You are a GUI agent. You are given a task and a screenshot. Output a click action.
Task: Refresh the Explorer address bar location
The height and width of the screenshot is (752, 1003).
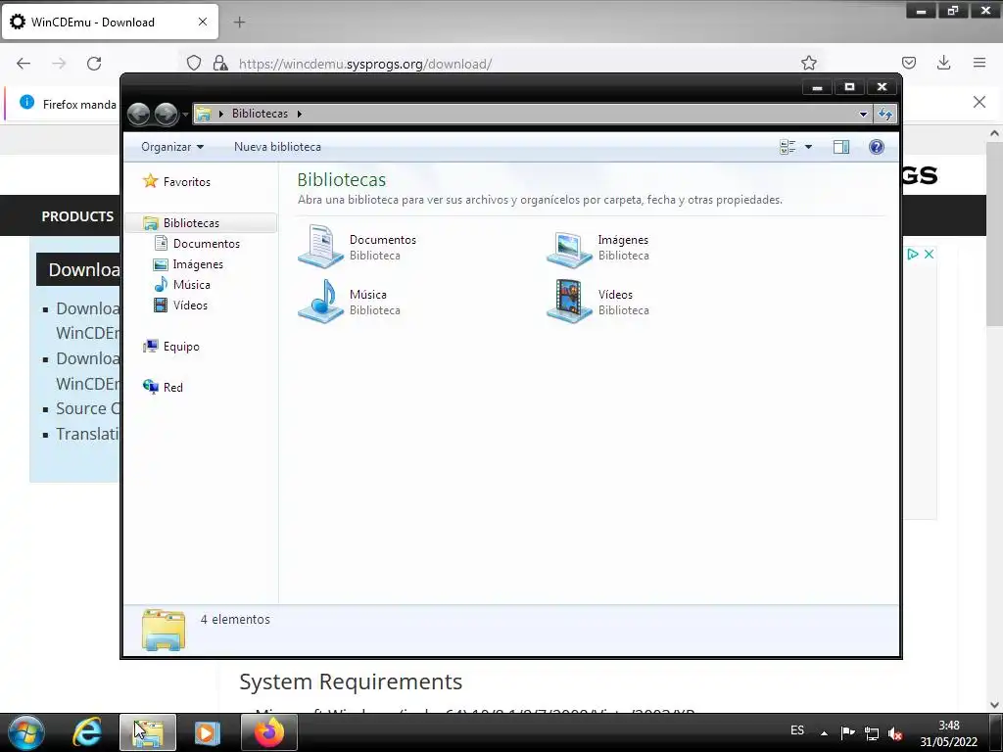coord(885,114)
